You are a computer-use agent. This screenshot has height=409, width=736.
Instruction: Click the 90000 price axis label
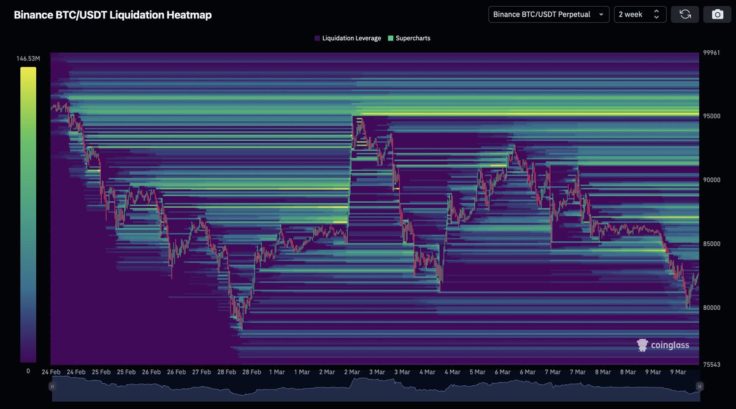(x=711, y=180)
